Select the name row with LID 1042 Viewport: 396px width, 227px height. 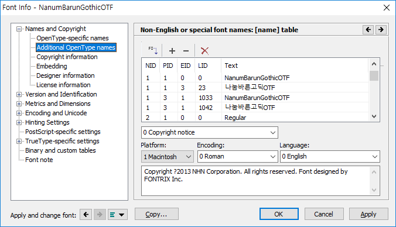255,108
